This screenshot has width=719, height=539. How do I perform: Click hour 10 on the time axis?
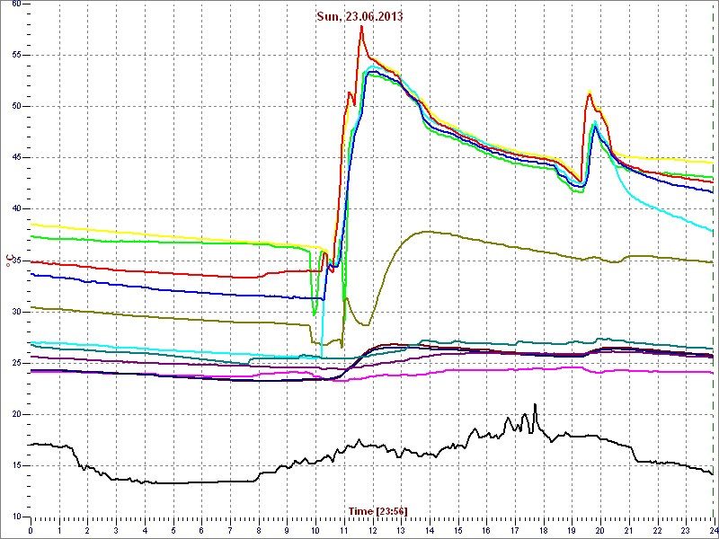[x=315, y=530]
